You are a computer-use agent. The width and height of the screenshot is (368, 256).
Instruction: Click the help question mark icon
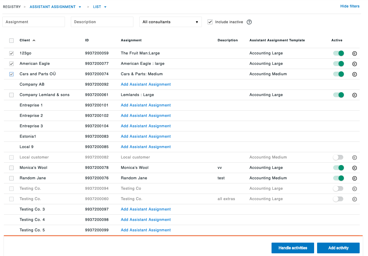coord(249,22)
